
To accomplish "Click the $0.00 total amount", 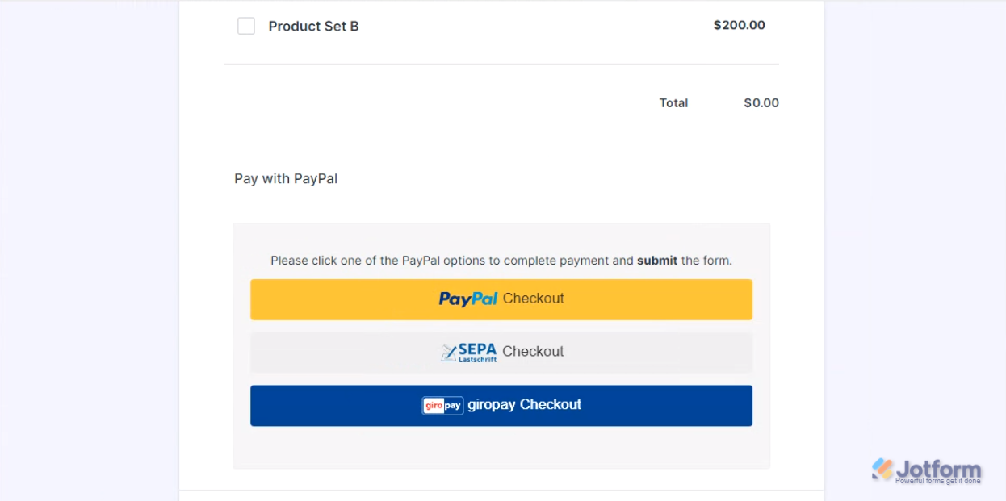I will 761,102.
